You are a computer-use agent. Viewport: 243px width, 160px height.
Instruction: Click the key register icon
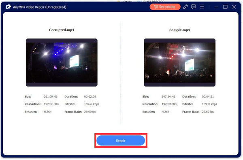click(185, 6)
